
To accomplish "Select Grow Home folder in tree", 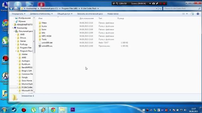I will click(27, 81).
